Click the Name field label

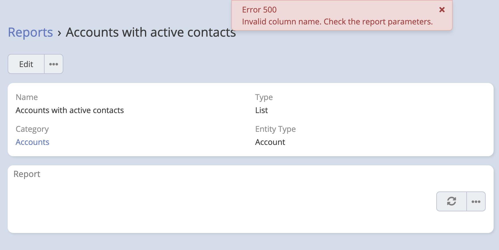pos(27,97)
